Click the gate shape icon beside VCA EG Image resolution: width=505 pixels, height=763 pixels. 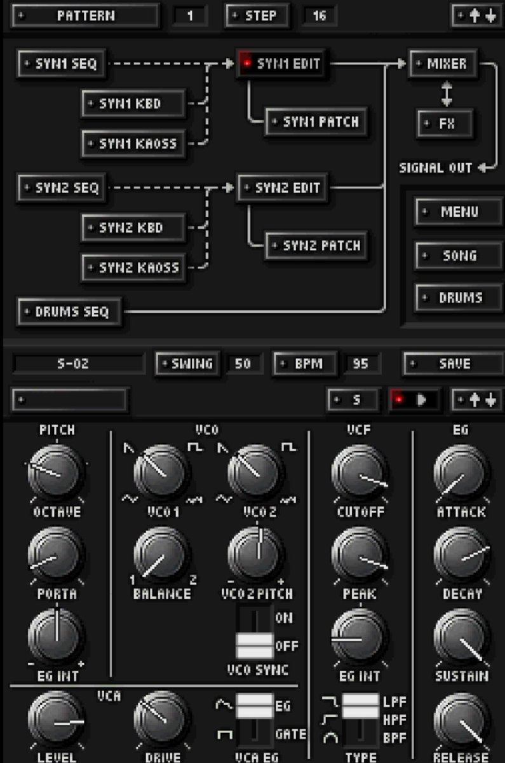click(x=224, y=735)
